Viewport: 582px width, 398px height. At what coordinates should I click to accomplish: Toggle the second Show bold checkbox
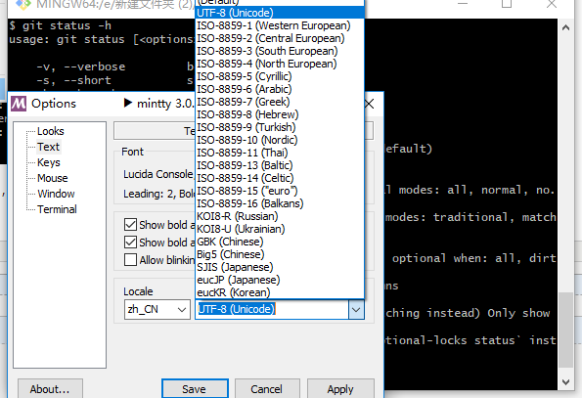(130, 242)
